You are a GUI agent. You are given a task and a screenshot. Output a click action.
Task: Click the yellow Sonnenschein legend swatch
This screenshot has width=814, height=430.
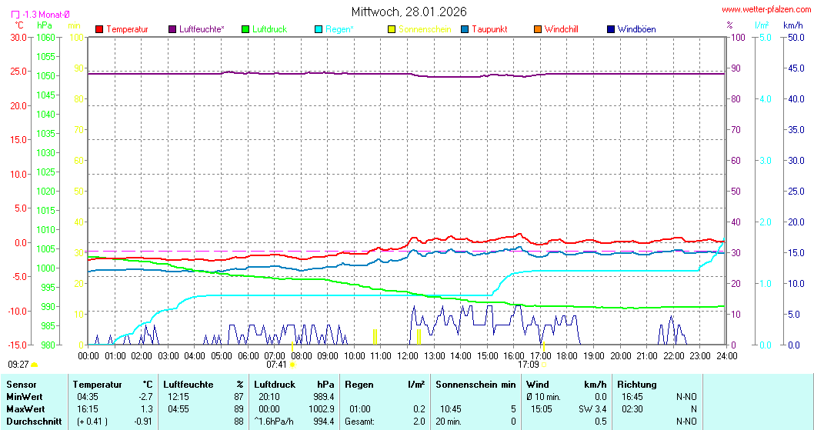[392, 29]
